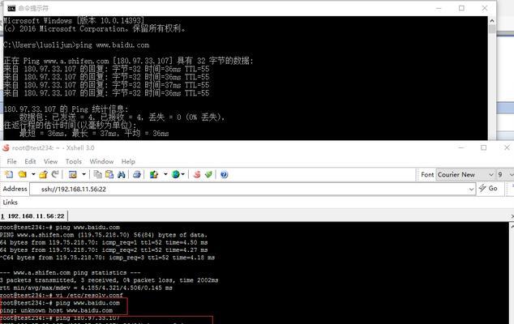Image resolution: width=514 pixels, height=324 pixels.
Task: Click 'ping www.baidu.com' line in Command Prompt
Action: click(x=76, y=45)
